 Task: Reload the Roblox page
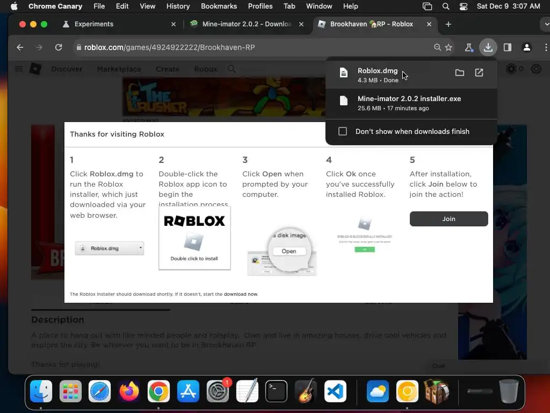[x=59, y=47]
